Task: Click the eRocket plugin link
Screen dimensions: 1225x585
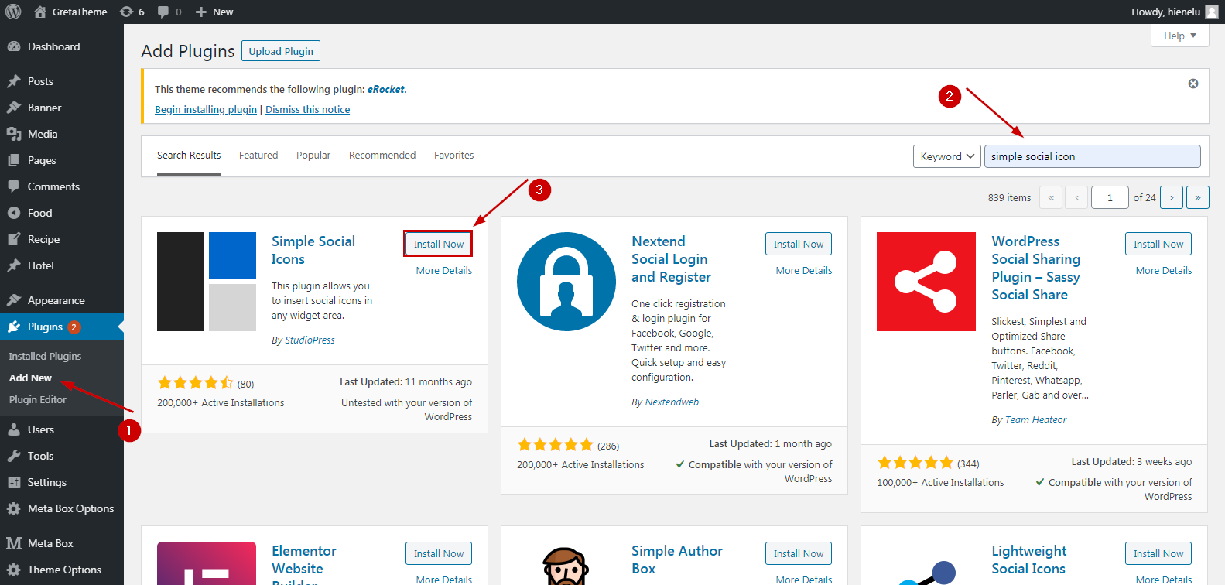Action: 385,89
